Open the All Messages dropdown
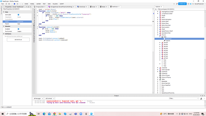Viewport: 206px width, 116px height. pos(38,98)
